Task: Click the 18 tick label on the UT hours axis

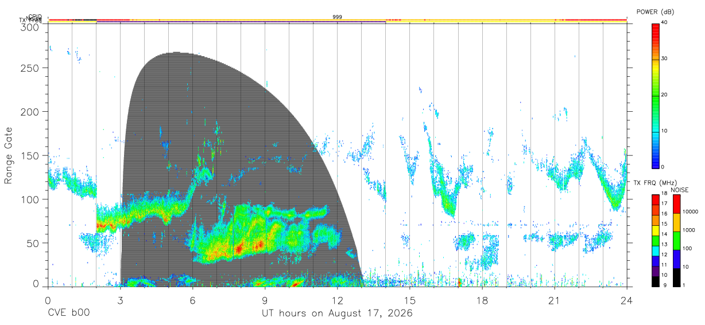Action: (482, 300)
